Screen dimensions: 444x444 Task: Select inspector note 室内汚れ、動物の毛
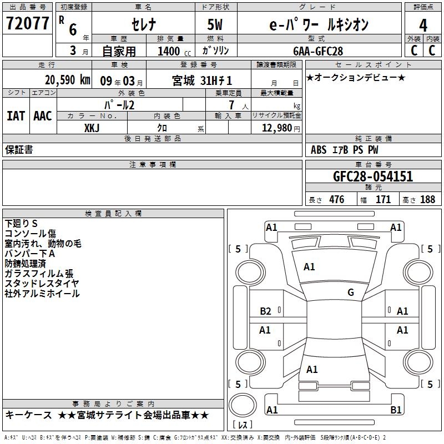(43, 244)
